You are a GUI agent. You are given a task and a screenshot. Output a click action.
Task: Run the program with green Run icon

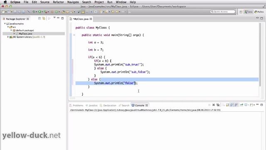39,12
